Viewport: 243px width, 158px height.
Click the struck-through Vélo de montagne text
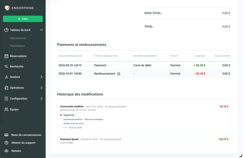coord(94,119)
